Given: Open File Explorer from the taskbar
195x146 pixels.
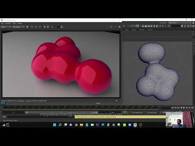Looking at the screenshot, I should (x=82, y=125).
